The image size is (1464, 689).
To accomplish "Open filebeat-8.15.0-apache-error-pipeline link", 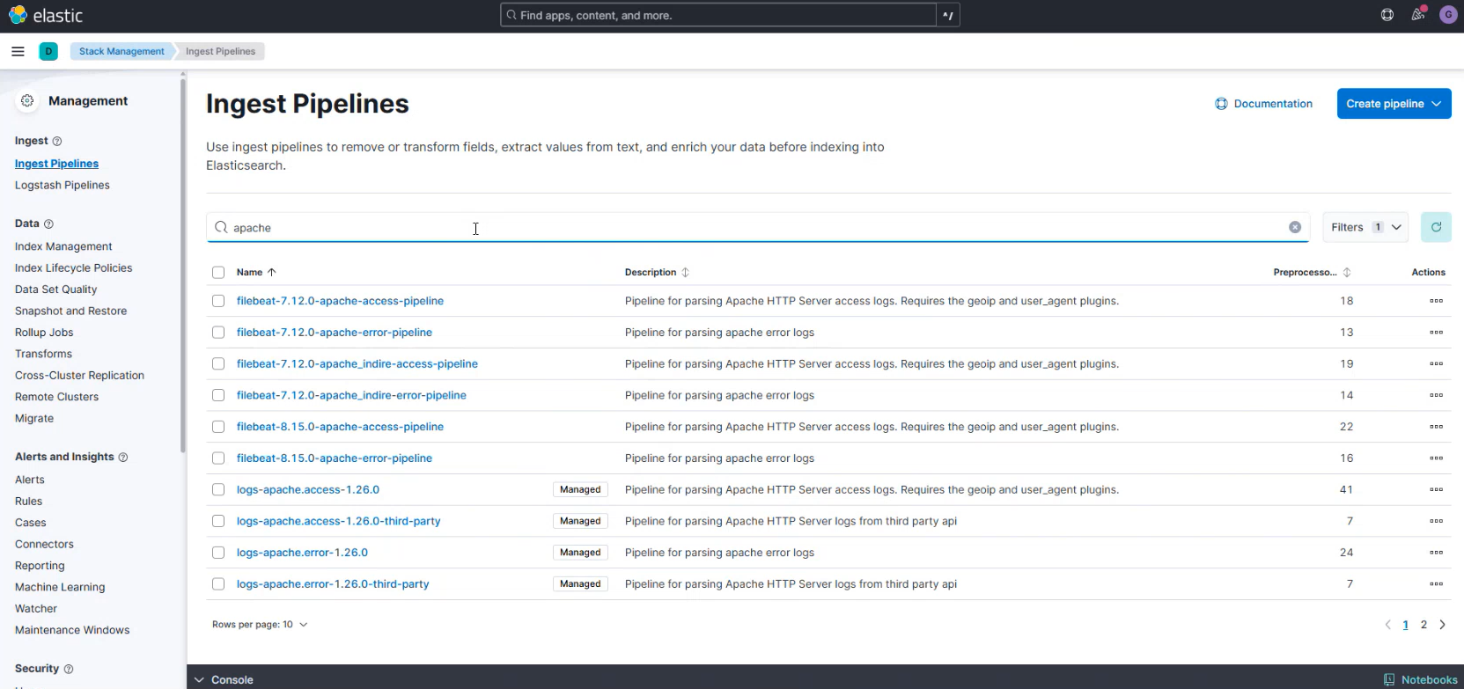I will 335,458.
